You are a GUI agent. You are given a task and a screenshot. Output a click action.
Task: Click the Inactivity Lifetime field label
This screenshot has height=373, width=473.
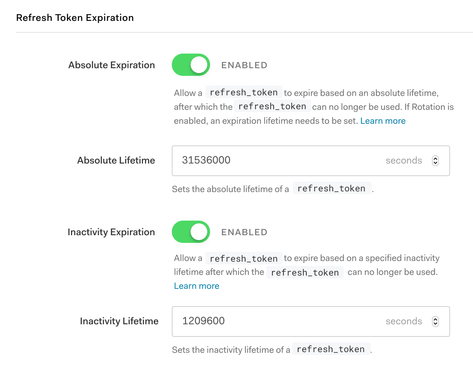pyautogui.click(x=119, y=321)
